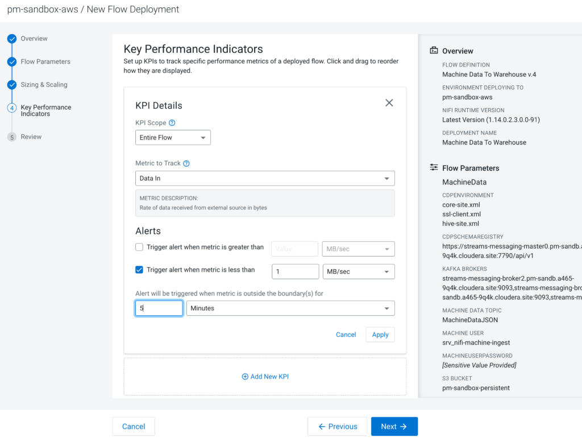Click the Next button
Screen dimensions: 582x440
coord(394,426)
